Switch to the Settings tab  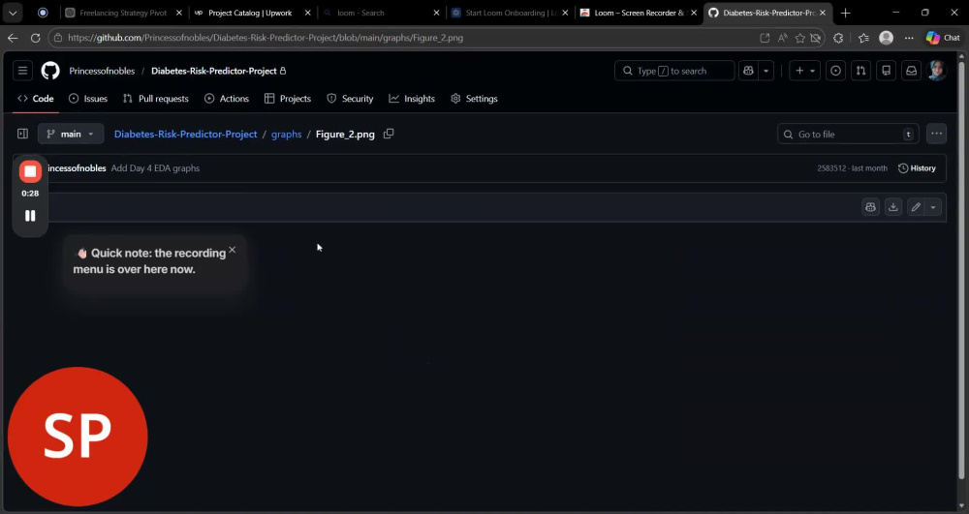474,99
